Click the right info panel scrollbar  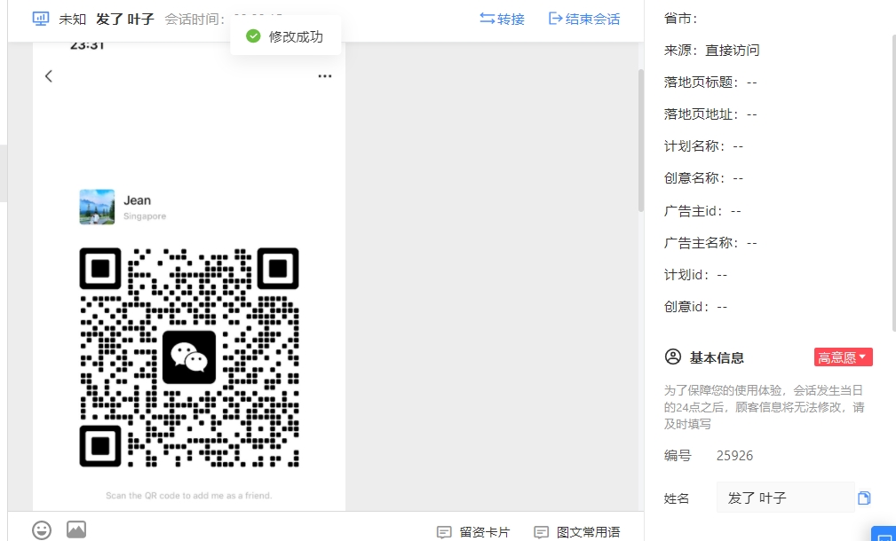pos(893,183)
